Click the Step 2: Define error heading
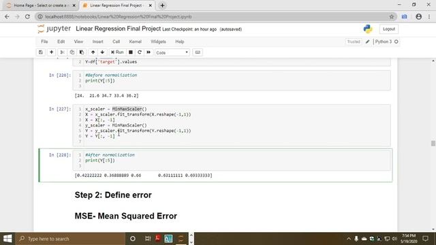 click(x=113, y=195)
